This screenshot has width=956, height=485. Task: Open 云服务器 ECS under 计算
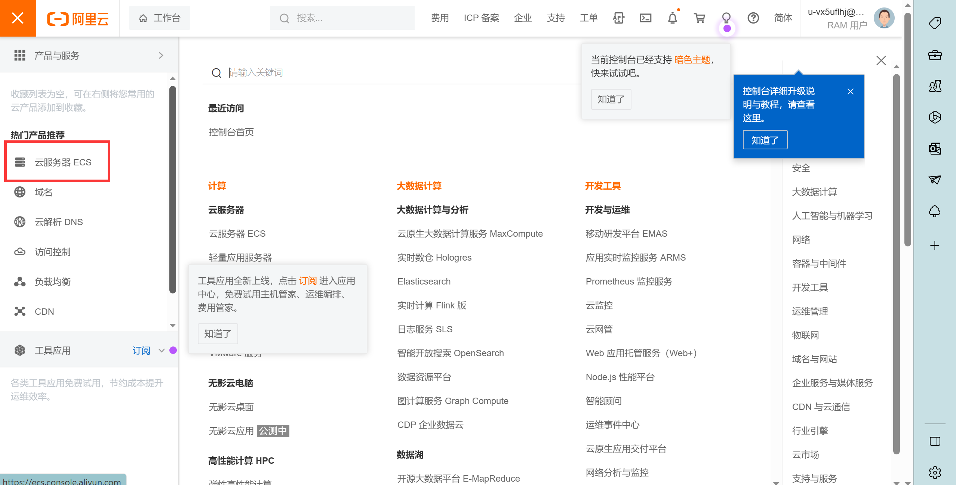coord(237,234)
